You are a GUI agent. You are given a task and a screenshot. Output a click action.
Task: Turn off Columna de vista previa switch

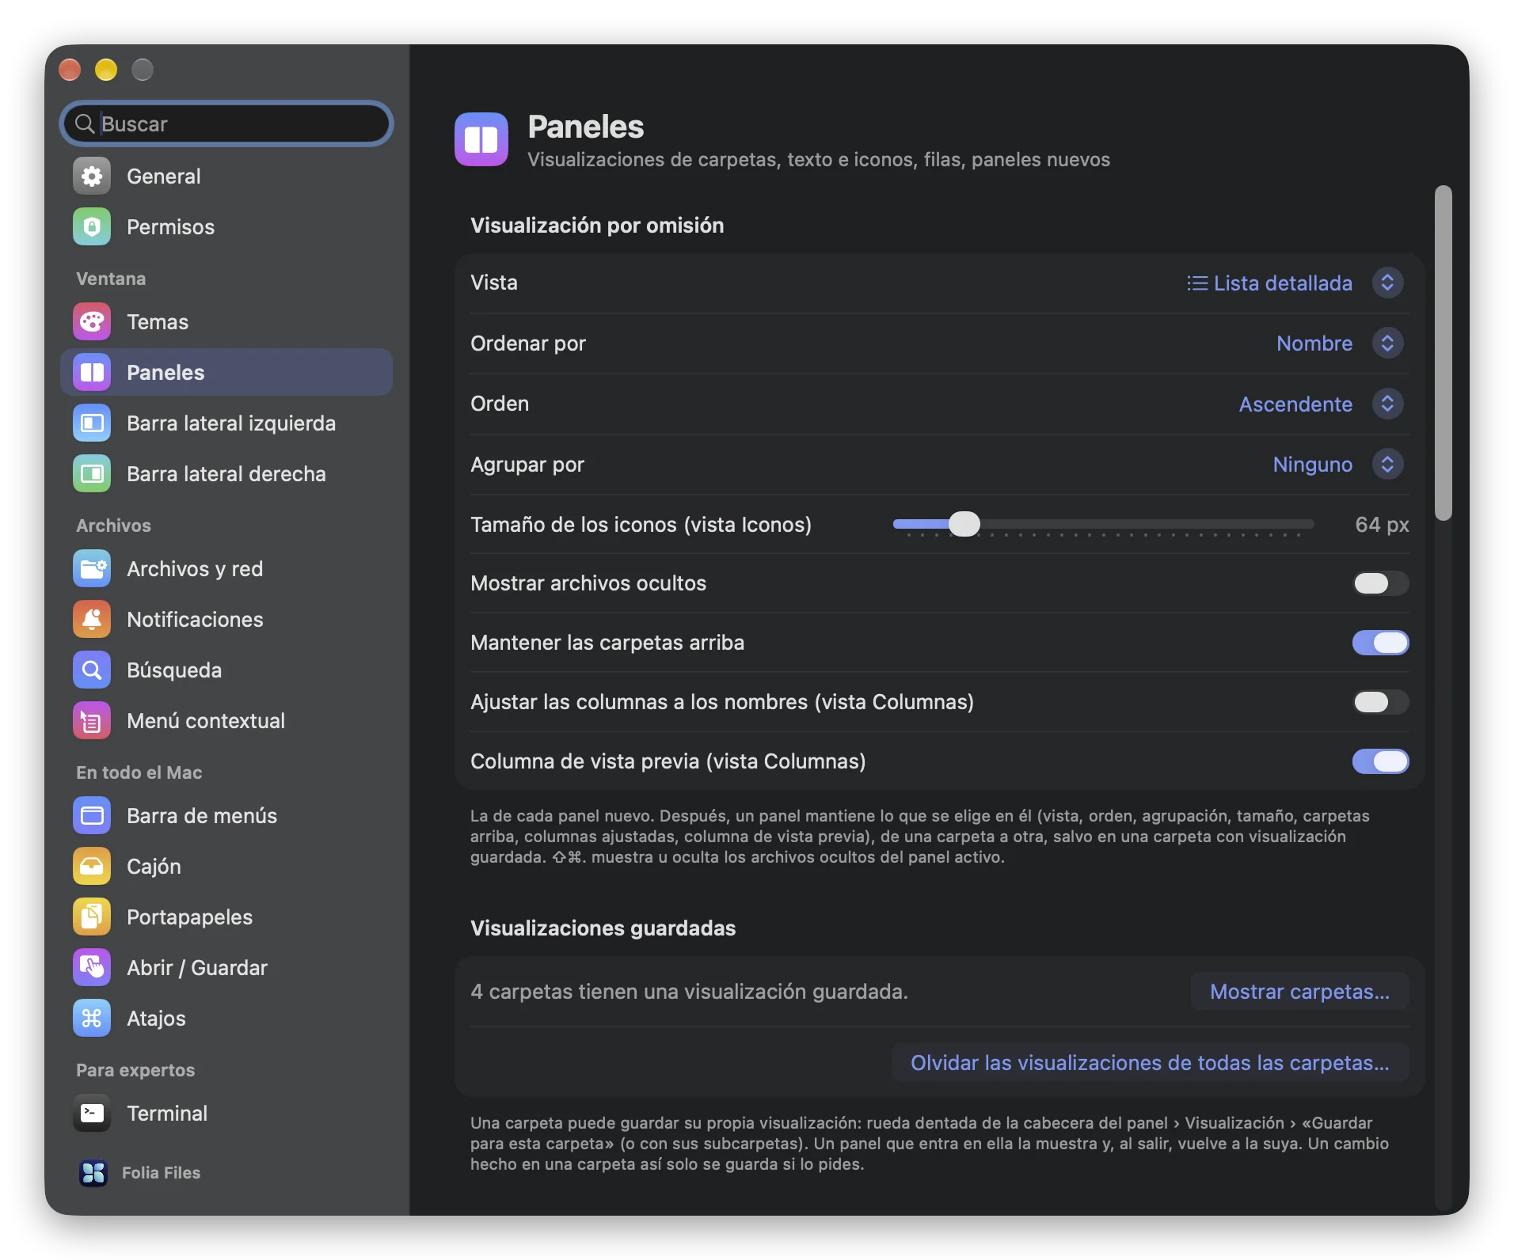[x=1380, y=761]
